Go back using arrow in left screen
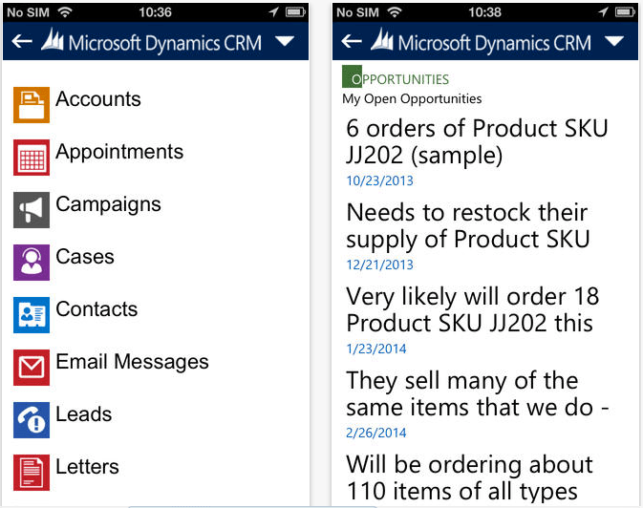 click(22, 41)
